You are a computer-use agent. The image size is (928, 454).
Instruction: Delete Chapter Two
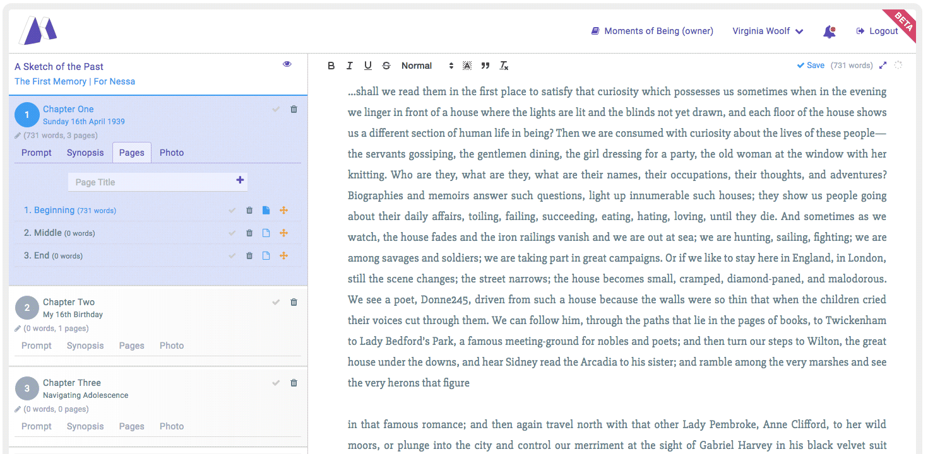[294, 302]
